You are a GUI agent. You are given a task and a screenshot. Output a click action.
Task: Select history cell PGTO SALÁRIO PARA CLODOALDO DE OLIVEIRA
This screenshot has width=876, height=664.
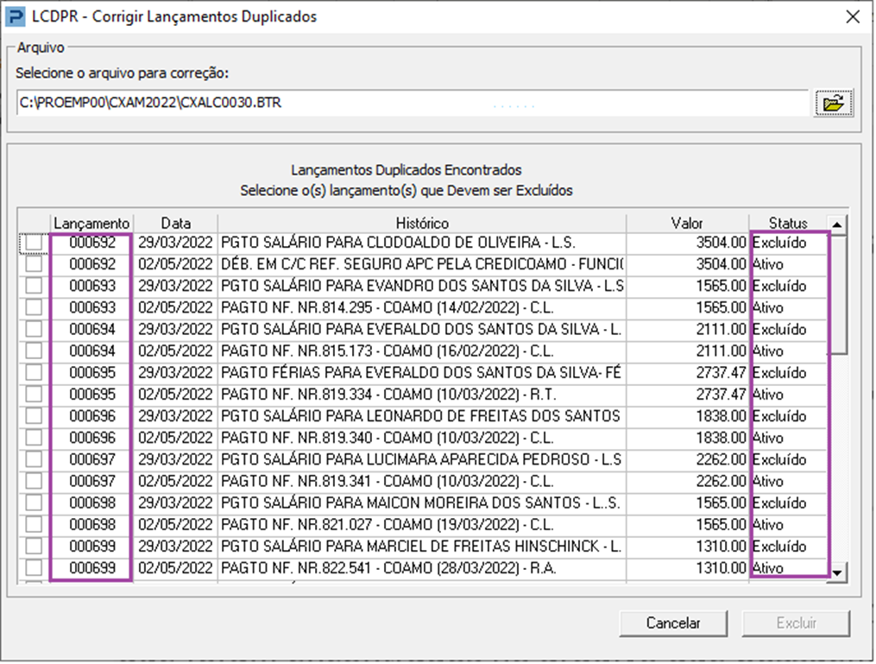(x=422, y=243)
